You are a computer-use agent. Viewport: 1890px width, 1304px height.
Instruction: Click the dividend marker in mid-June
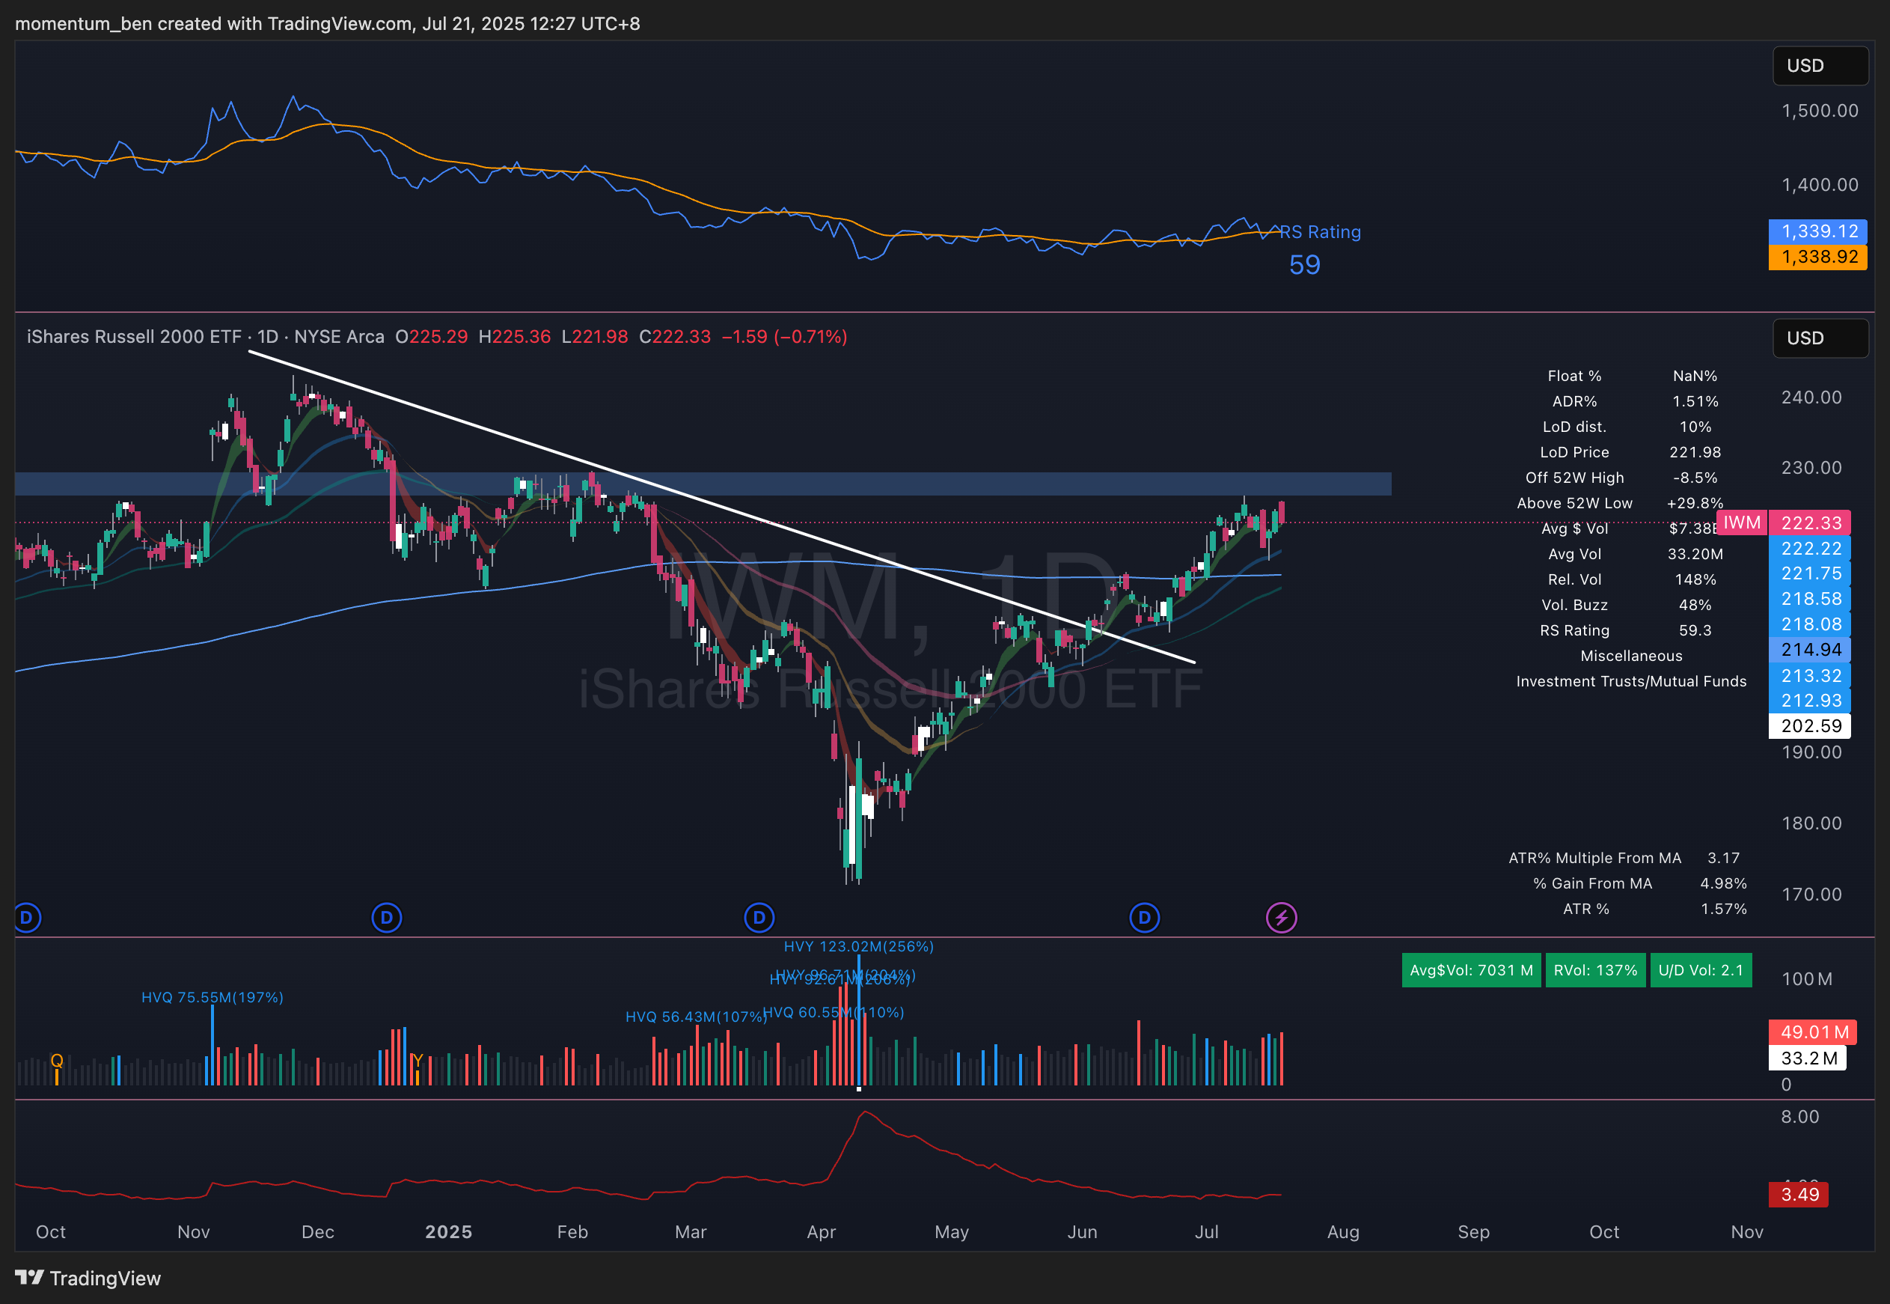pos(1144,918)
